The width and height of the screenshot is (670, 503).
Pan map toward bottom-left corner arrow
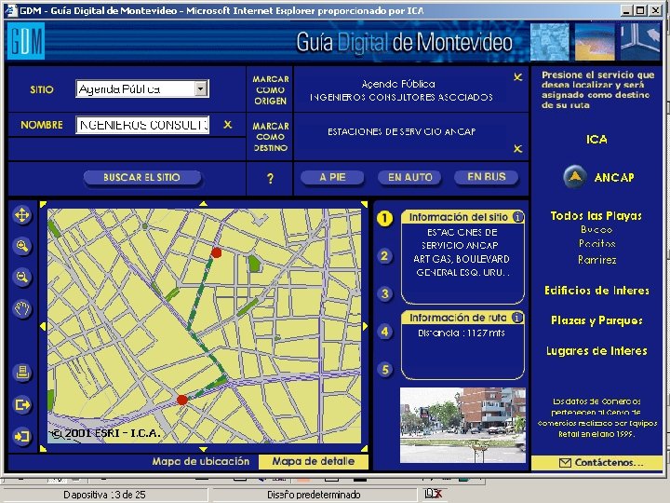pyautogui.click(x=43, y=448)
